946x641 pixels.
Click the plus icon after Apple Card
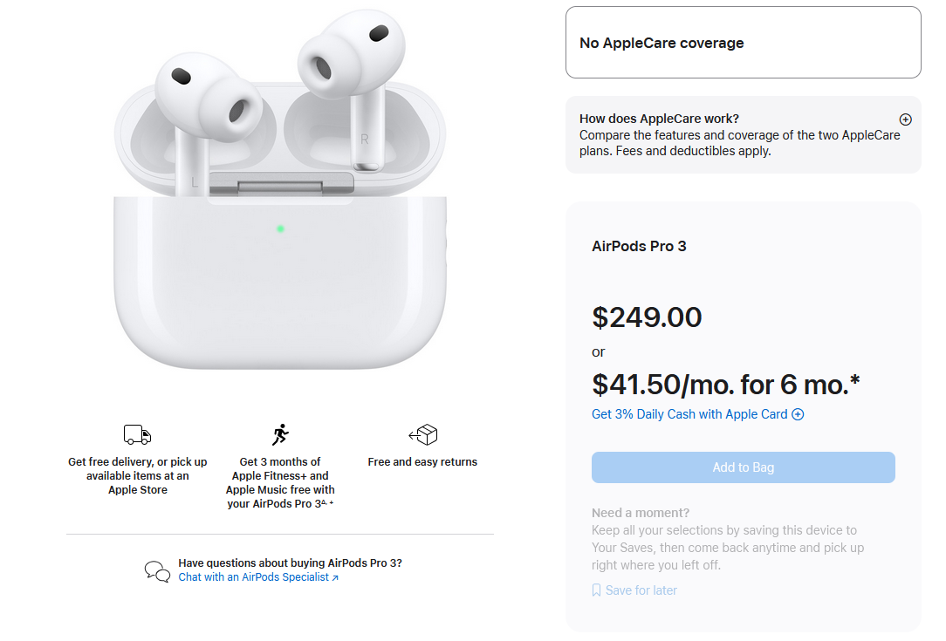[798, 414]
